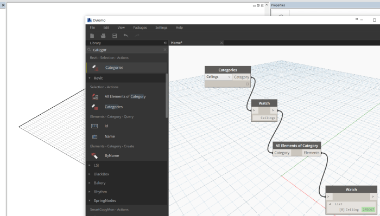The height and width of the screenshot is (216, 380).
Task: Click the Dynamo app icon in title bar
Action: tap(90, 20)
